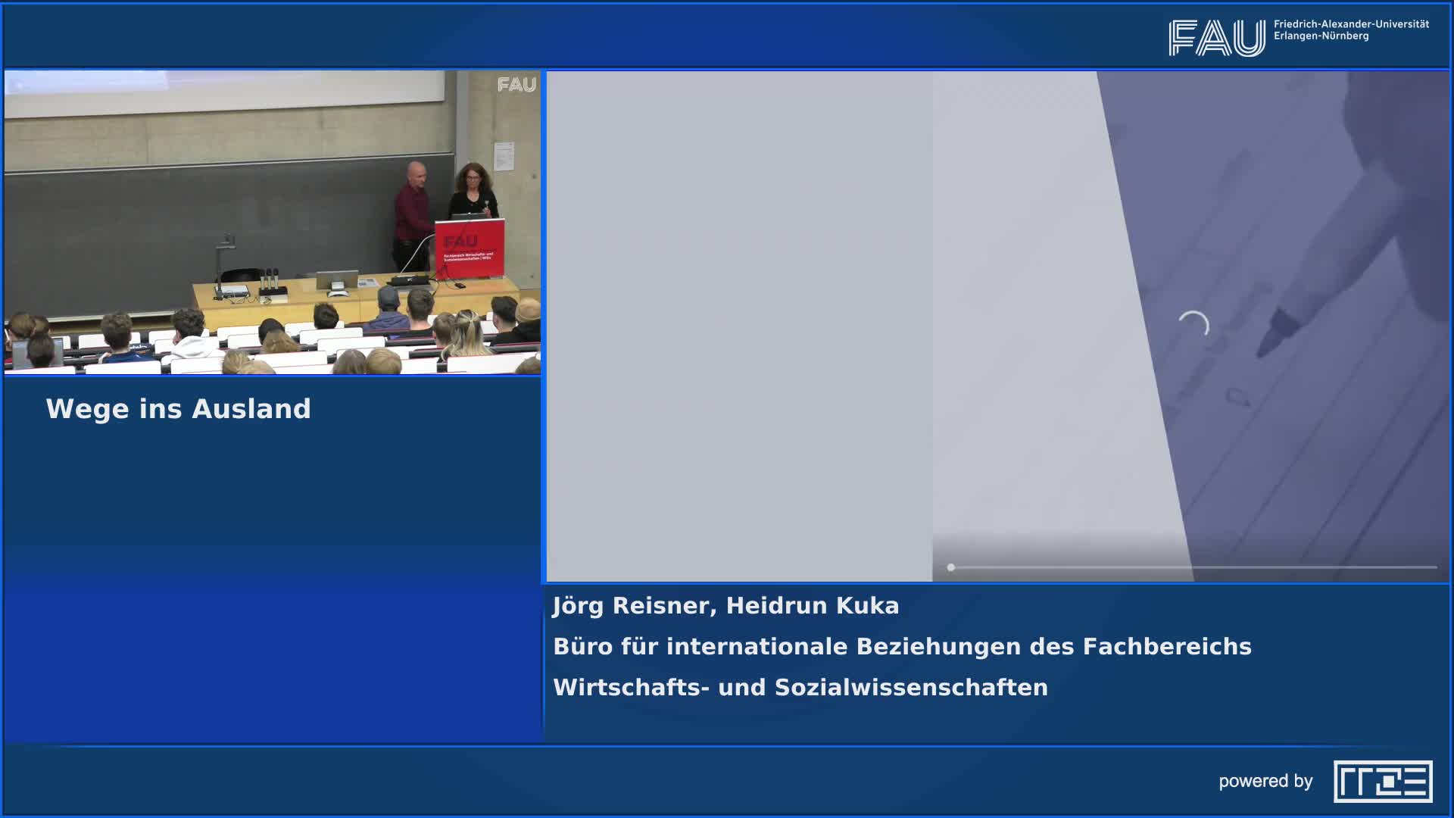Click the RRZE logo at bottom right
Viewport: 1454px width, 818px height.
pos(1382,781)
